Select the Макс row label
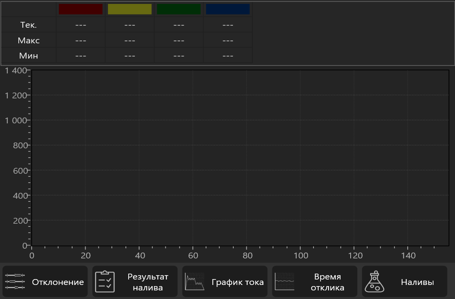Image resolution: width=455 pixels, height=299 pixels. tap(29, 40)
